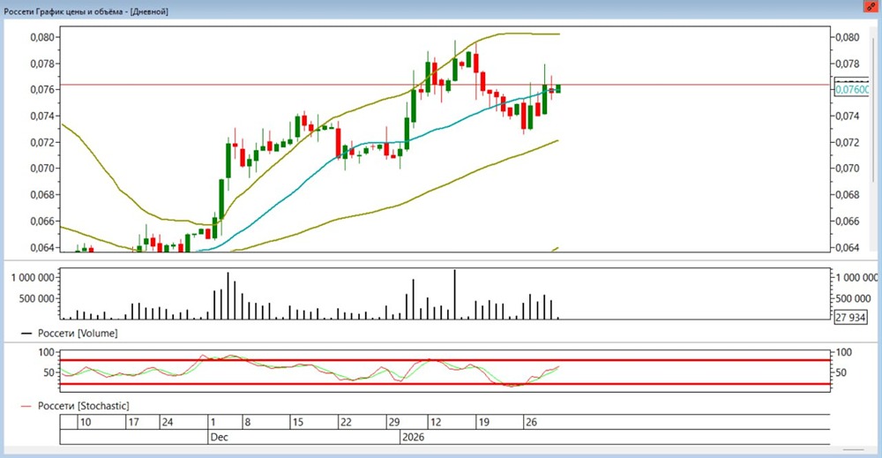This screenshot has width=882, height=458.
Task: Click date label 8 on the time axis
Action: [x=248, y=422]
